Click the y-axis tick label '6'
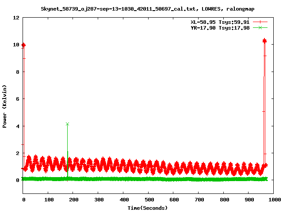This screenshot has height=212, width=283. pos(18,99)
